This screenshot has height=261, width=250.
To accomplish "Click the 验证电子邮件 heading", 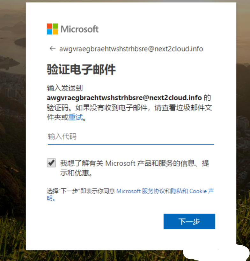I will pos(81,69).
